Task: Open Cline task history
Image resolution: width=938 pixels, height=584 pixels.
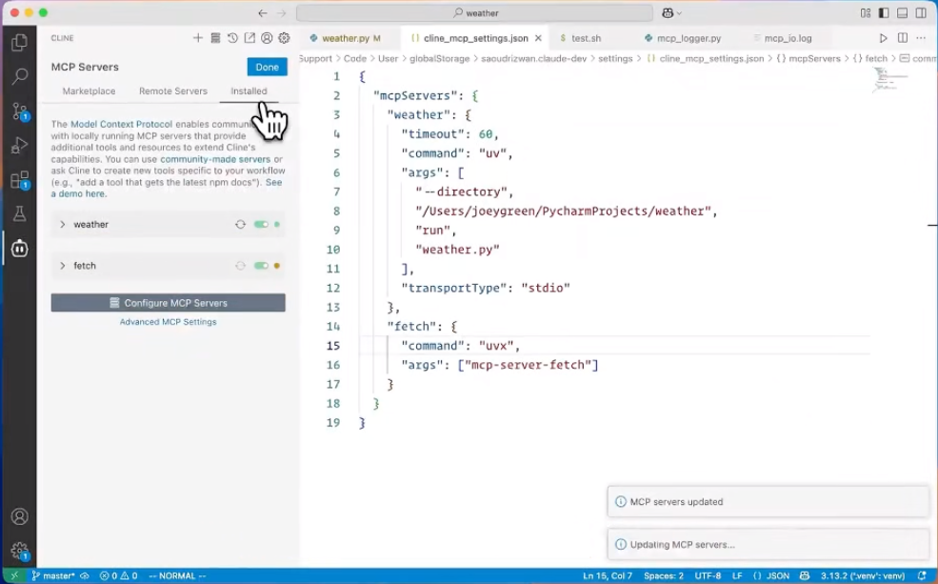Action: 232,38
